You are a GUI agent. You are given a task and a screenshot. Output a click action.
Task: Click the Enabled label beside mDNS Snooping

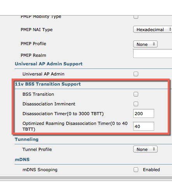pyautogui.click(x=151, y=170)
